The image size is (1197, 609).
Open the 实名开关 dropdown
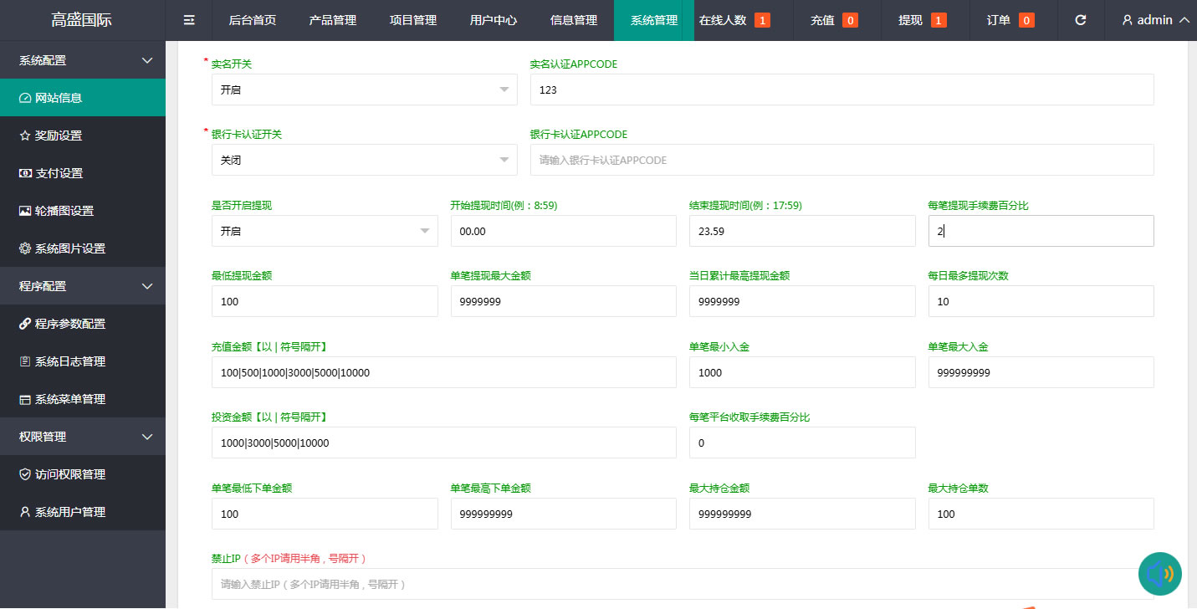click(364, 90)
